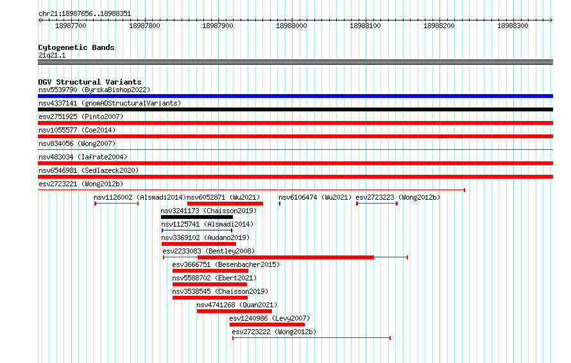Screen dimensions: 571x363
Task: Click the ruler's right end arrow
Action: point(551,20)
